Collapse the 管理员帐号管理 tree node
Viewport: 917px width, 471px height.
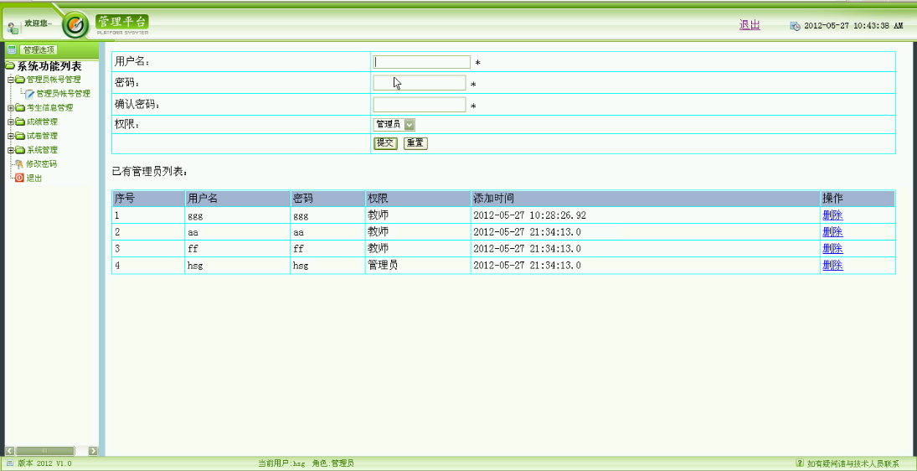coord(11,80)
